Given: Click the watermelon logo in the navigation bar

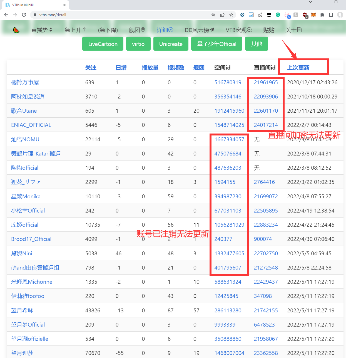Looking at the screenshot, I should point(16,30).
